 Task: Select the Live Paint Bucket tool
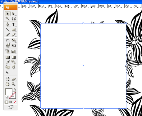[7, 67]
